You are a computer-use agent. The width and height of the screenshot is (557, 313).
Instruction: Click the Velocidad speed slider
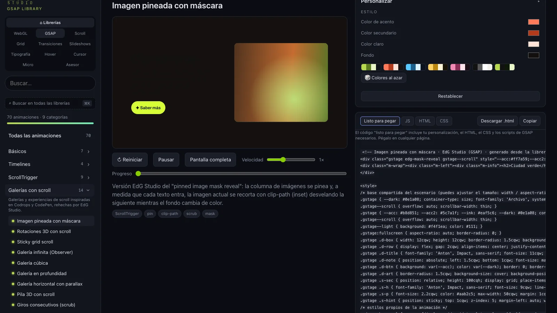(291, 160)
